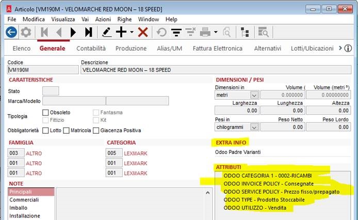Click the Descrizione text field

(216, 70)
